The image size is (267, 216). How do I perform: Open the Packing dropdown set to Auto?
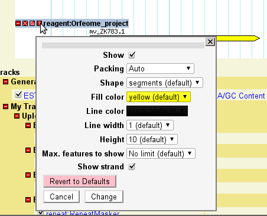point(160,68)
